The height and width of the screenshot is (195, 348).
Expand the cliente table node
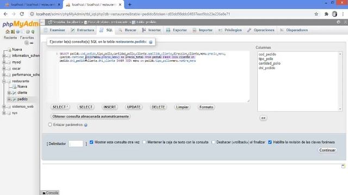[9, 93]
